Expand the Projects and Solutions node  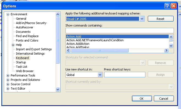pos(8,80)
